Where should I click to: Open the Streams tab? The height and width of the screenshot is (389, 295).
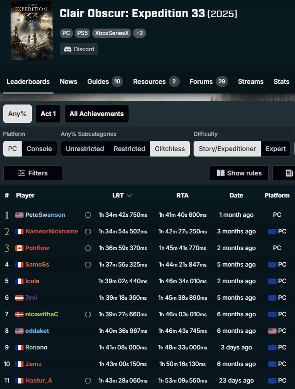251,81
